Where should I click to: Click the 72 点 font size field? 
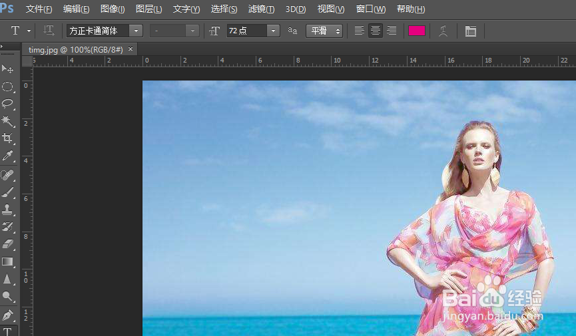(x=247, y=31)
